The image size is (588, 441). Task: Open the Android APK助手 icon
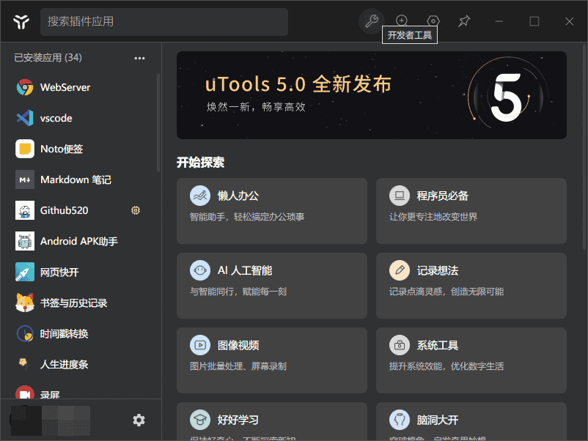click(x=25, y=241)
